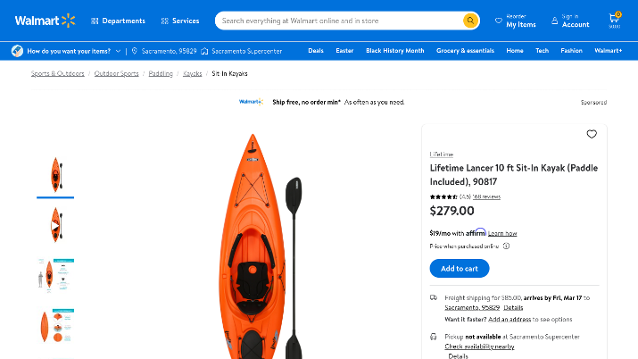Open Reorder My Items heart icon
The width and height of the screenshot is (638, 359).
[499, 21]
